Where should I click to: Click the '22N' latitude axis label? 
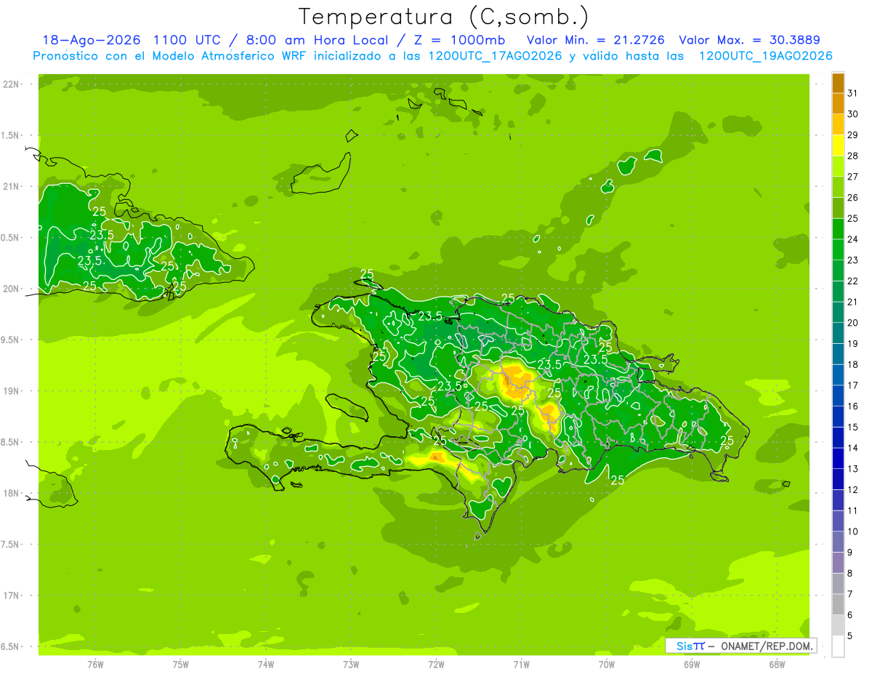pyautogui.click(x=12, y=84)
